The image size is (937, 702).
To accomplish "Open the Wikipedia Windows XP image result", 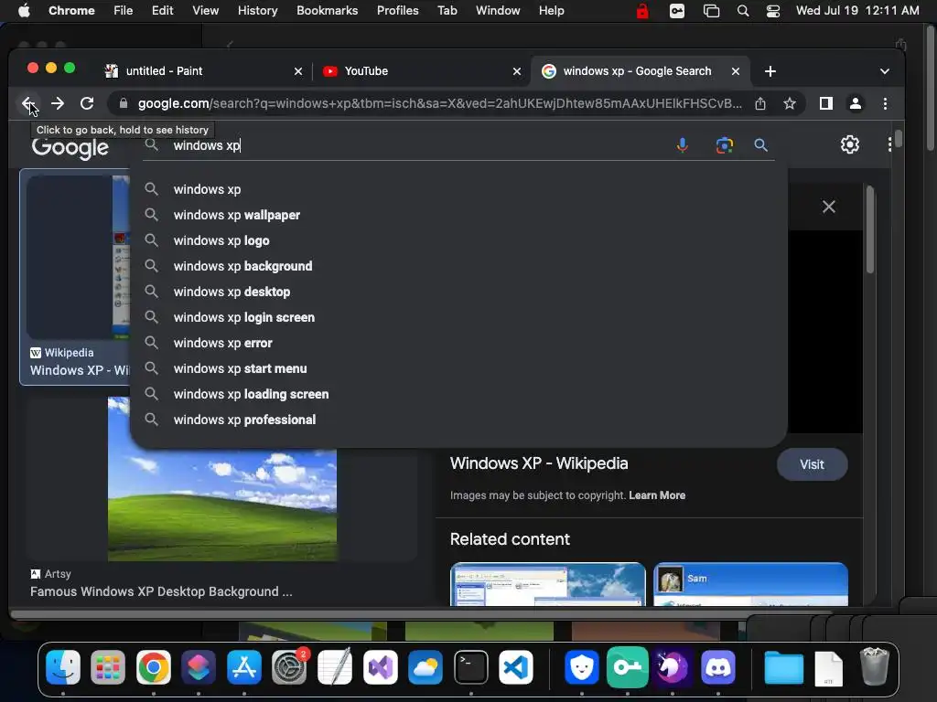I will click(x=75, y=278).
